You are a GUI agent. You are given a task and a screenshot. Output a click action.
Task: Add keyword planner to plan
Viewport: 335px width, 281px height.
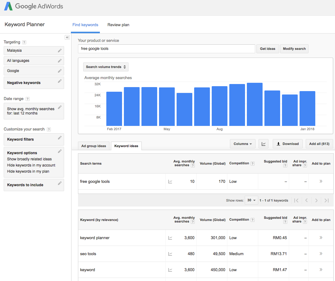point(321,238)
